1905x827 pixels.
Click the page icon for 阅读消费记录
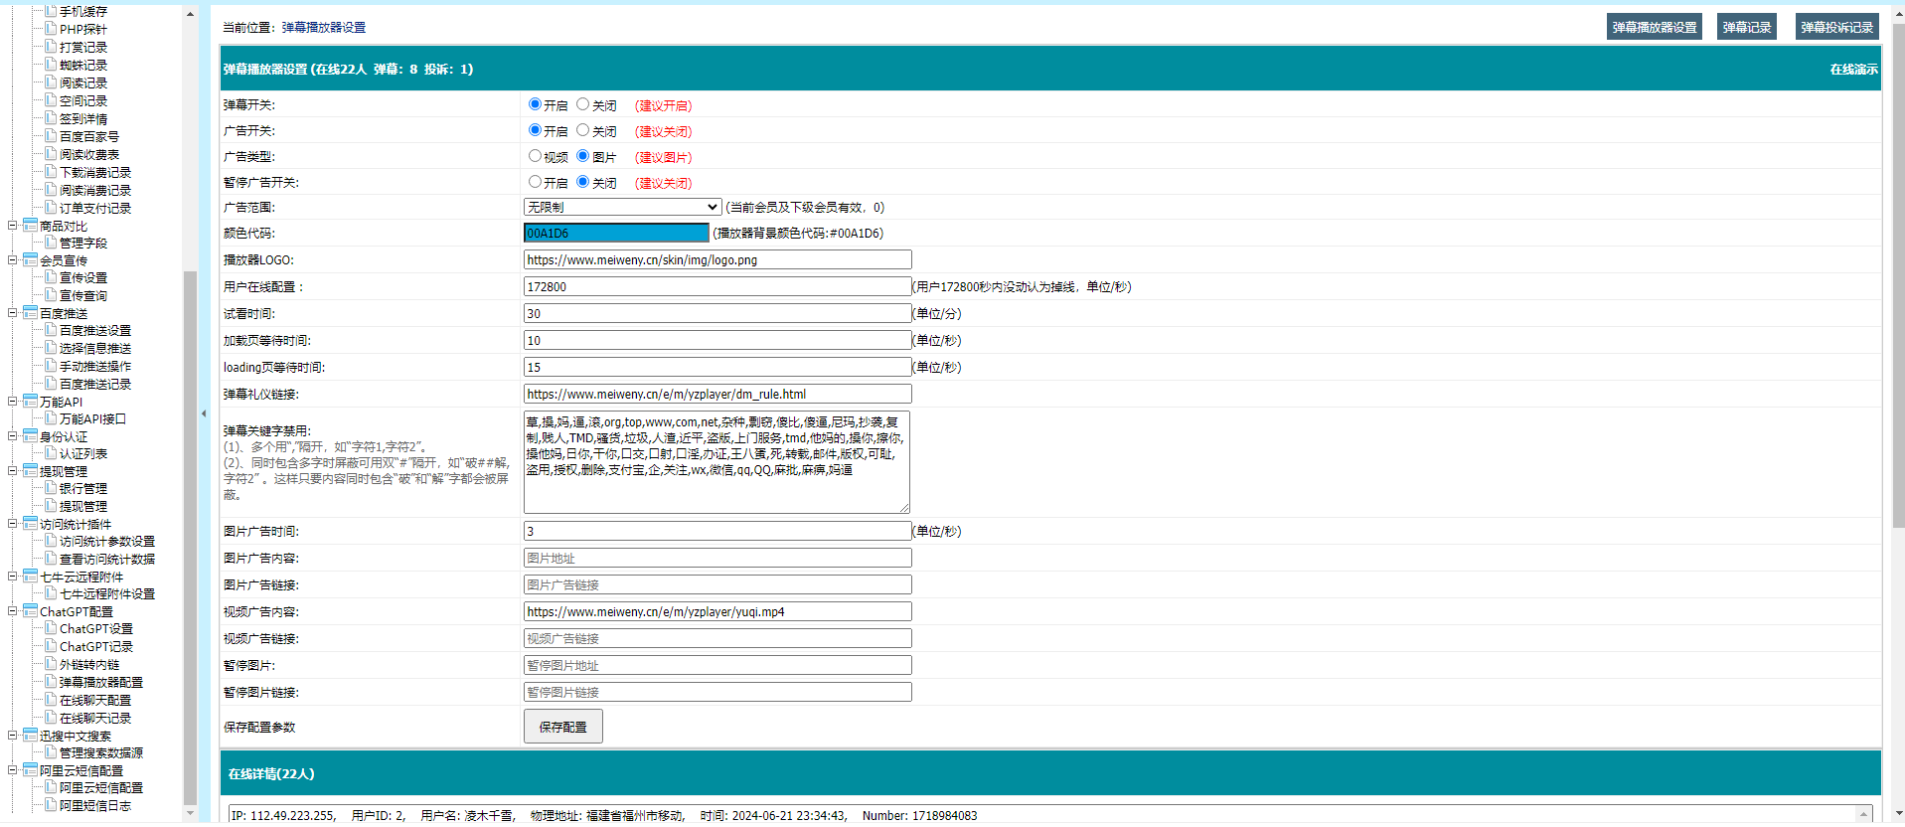pyautogui.click(x=51, y=190)
